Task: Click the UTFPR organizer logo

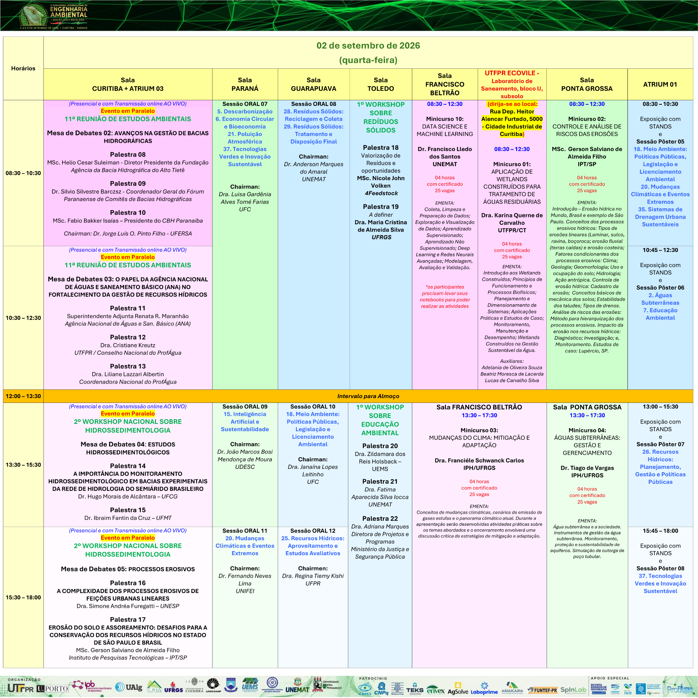Action: pyautogui.click(x=20, y=688)
